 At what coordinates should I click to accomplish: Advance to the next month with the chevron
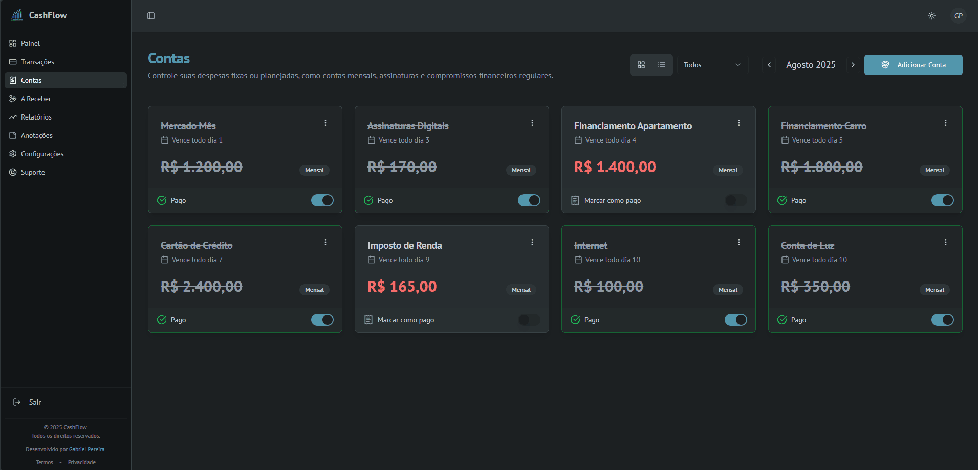pyautogui.click(x=853, y=65)
